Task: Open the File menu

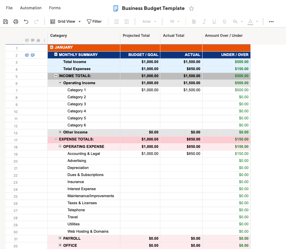Action: [x=9, y=8]
